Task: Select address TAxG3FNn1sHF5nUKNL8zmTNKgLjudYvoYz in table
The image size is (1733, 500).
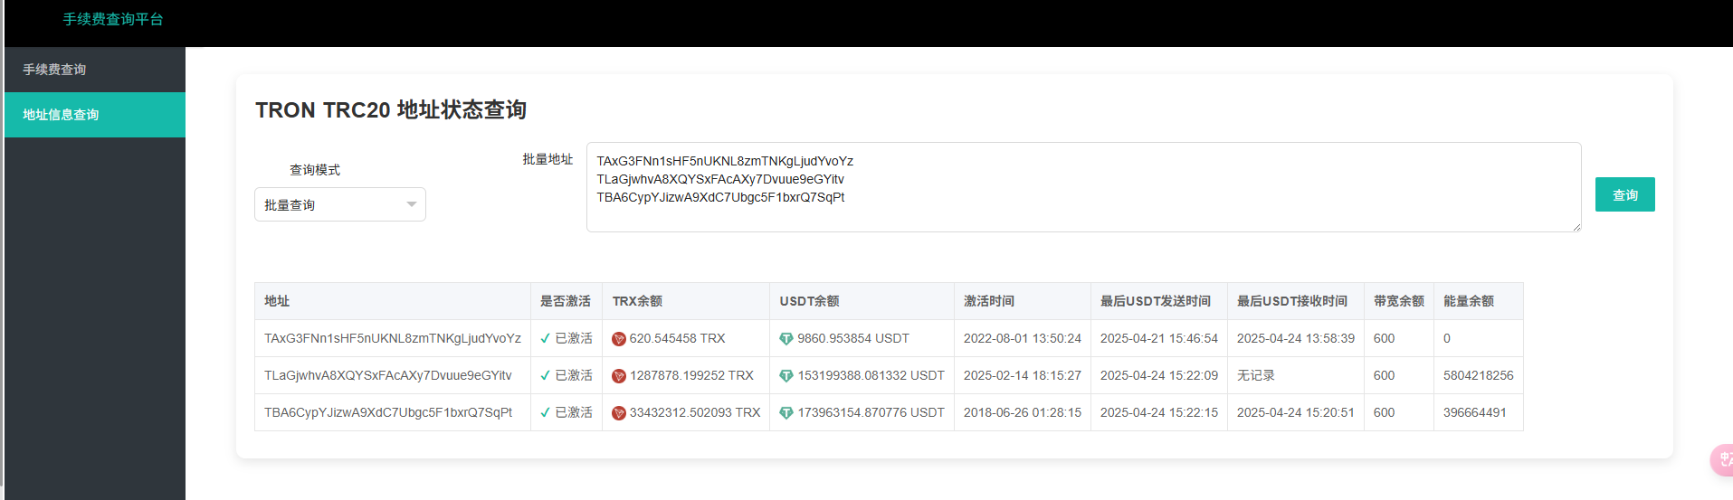Action: 393,338
